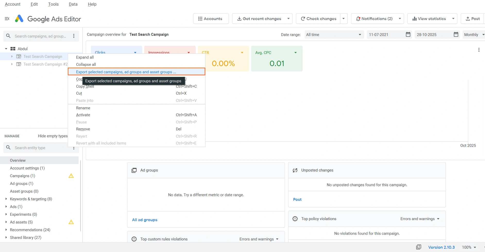Open the Monthly interval dropdown

473,35
